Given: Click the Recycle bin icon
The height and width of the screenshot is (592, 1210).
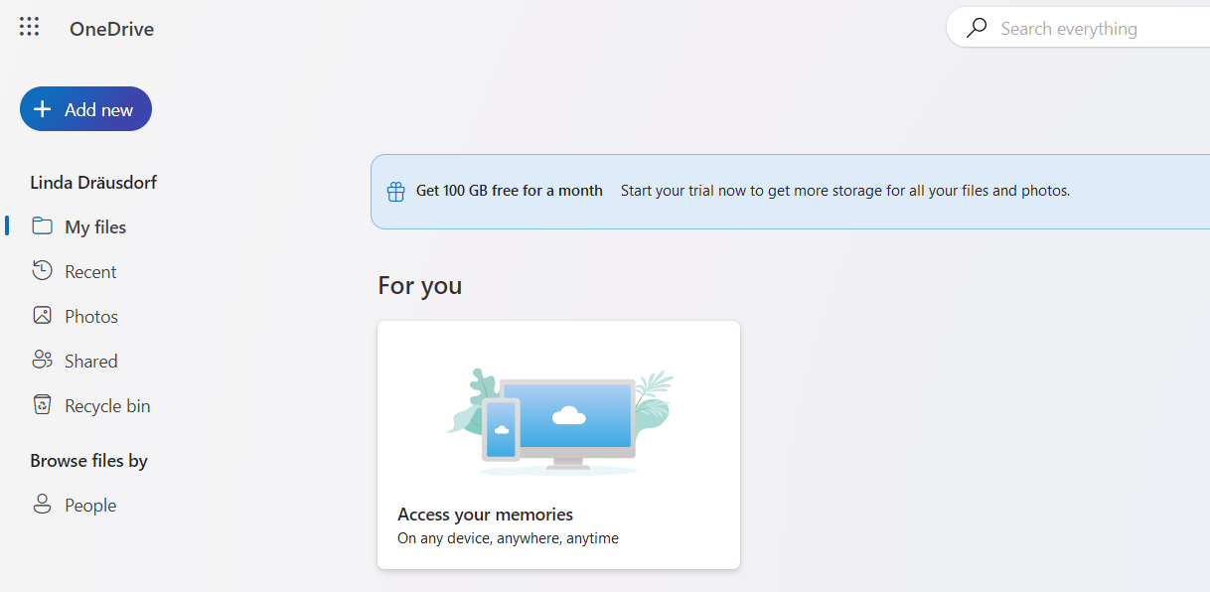Looking at the screenshot, I should [x=42, y=404].
